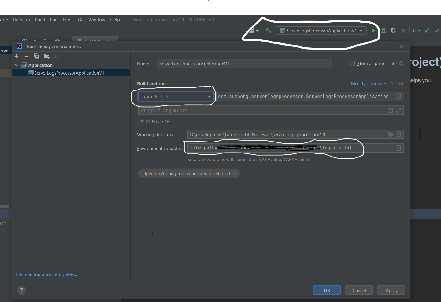The height and width of the screenshot is (302, 441).
Task: Remove selected configuration with minus icon
Action: pyautogui.click(x=27, y=56)
